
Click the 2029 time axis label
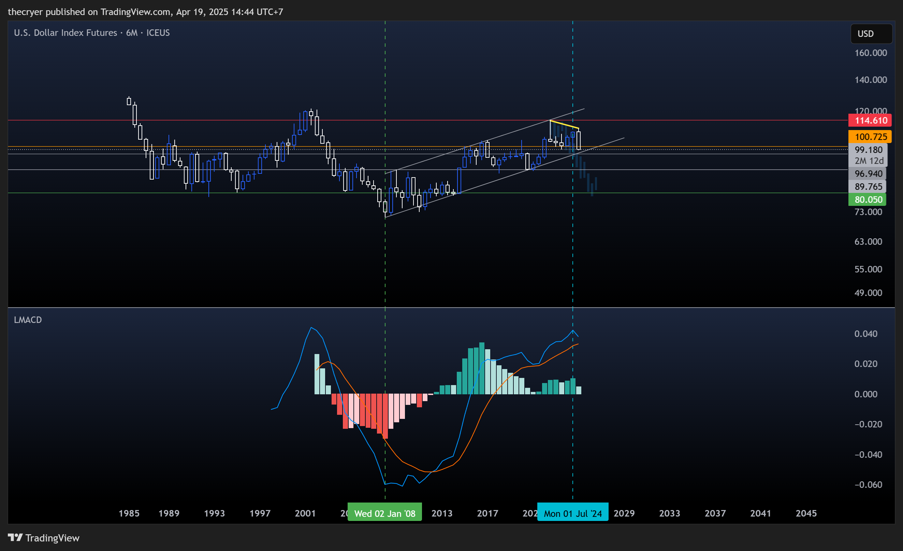coord(624,513)
